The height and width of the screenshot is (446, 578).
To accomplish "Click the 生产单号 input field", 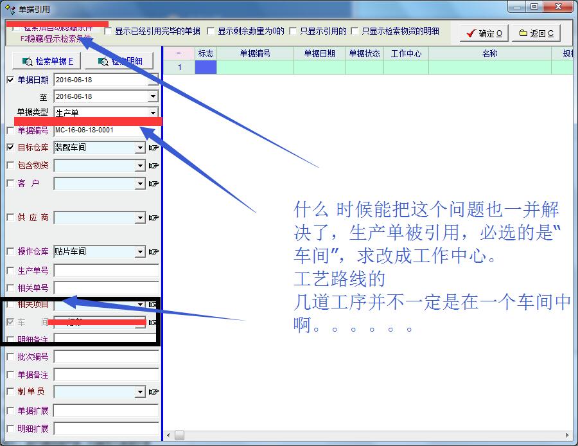I will click(106, 271).
